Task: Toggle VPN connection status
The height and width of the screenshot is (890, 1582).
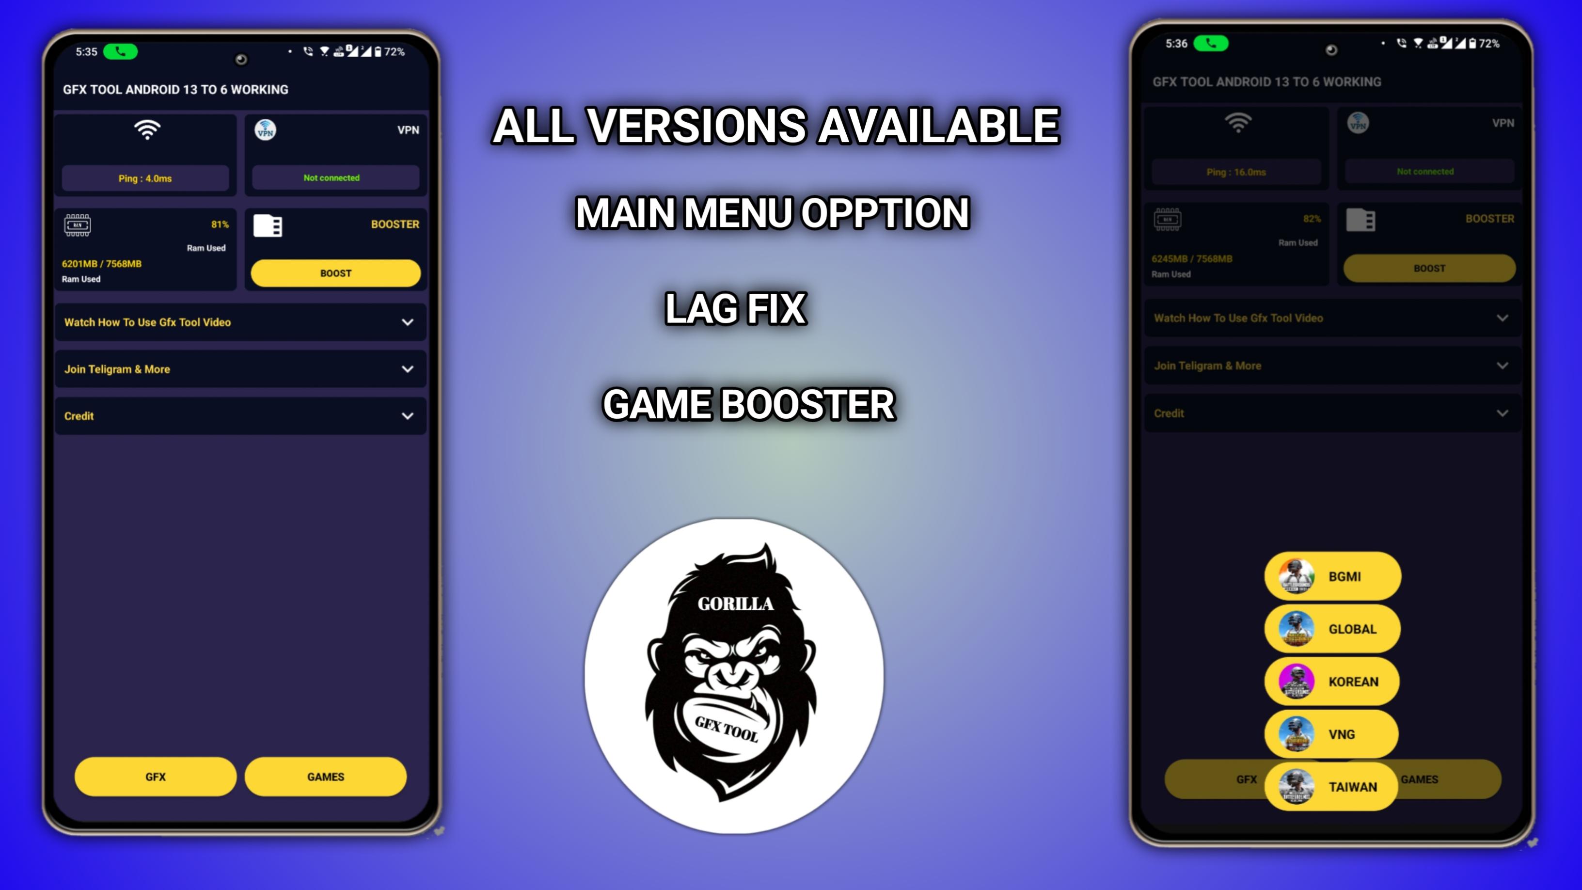Action: [332, 177]
